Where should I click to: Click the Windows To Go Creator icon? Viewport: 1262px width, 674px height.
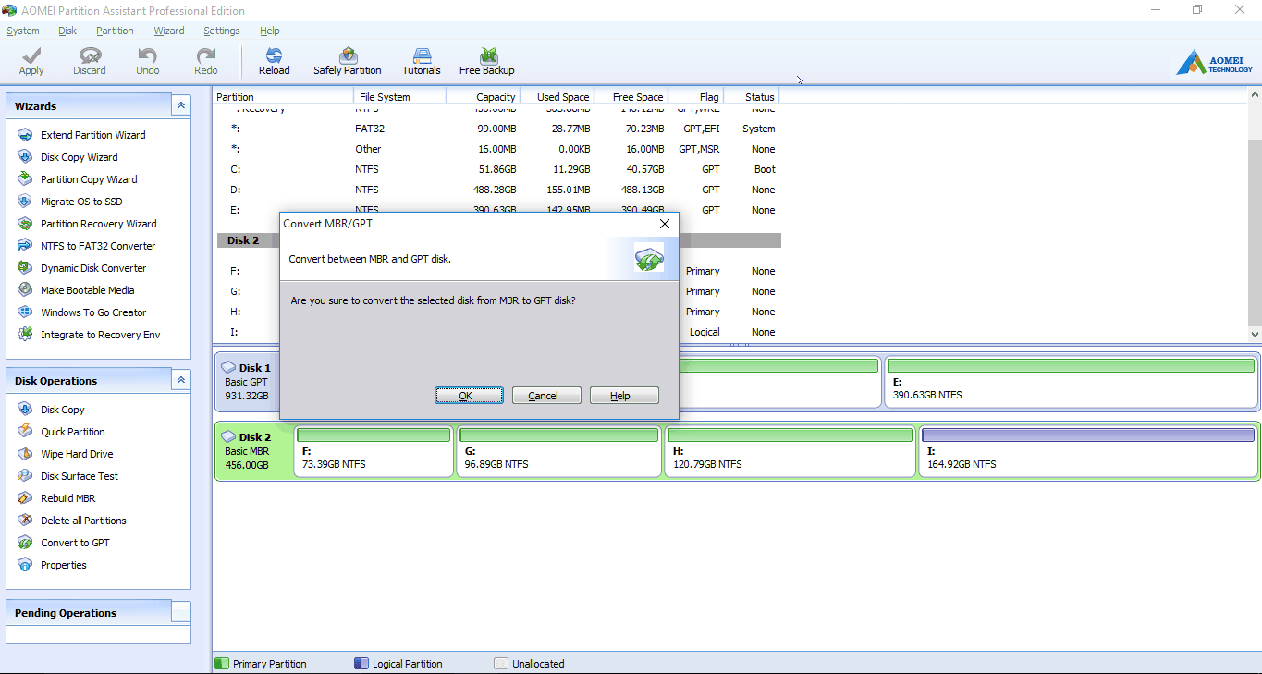click(x=25, y=312)
